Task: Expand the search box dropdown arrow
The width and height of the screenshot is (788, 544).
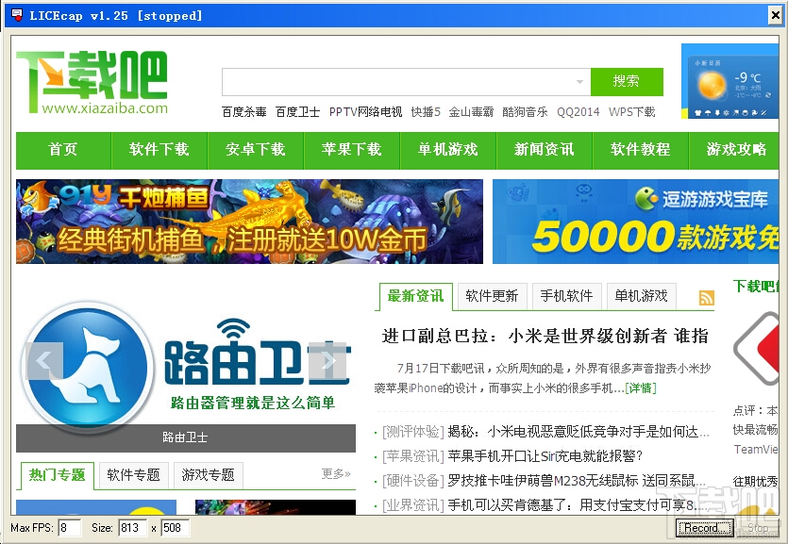Action: (x=579, y=82)
